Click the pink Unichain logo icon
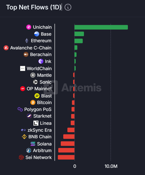 point(29,27)
